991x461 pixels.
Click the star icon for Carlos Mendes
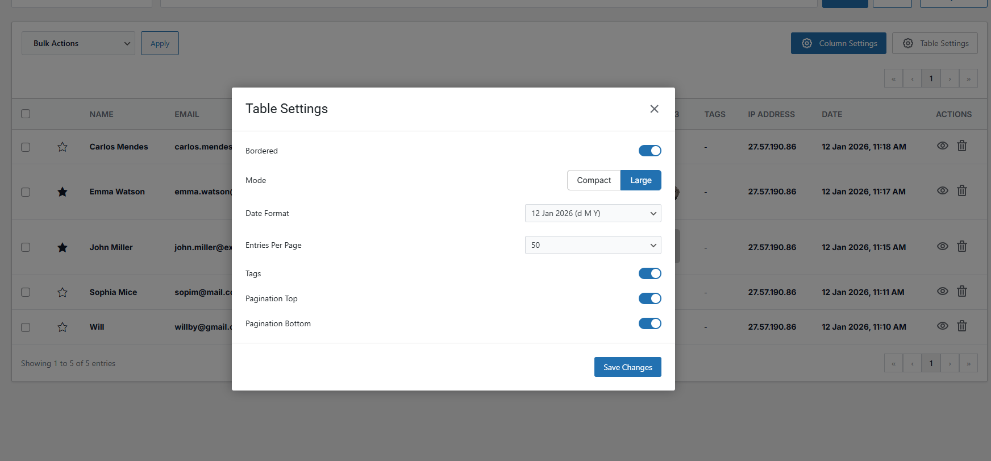tap(63, 147)
